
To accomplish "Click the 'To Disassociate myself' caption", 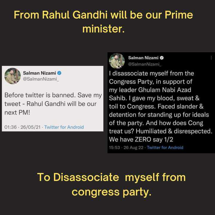I will 111,177.
